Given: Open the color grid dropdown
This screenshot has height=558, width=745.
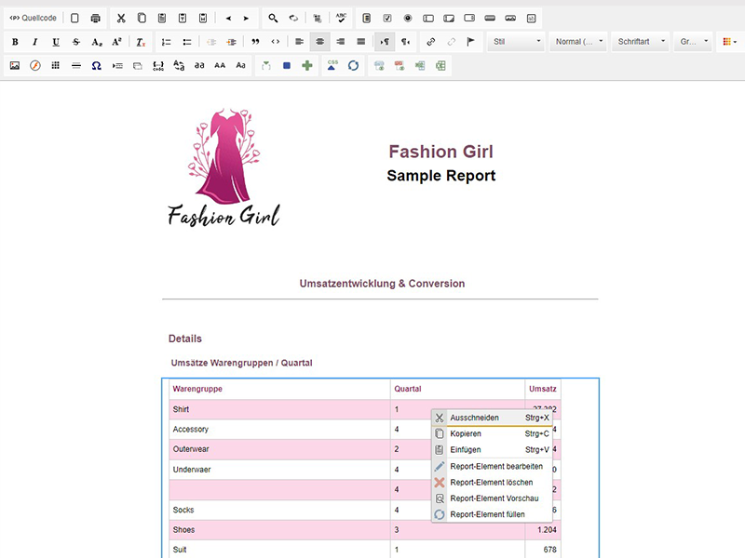Looking at the screenshot, I should 729,42.
